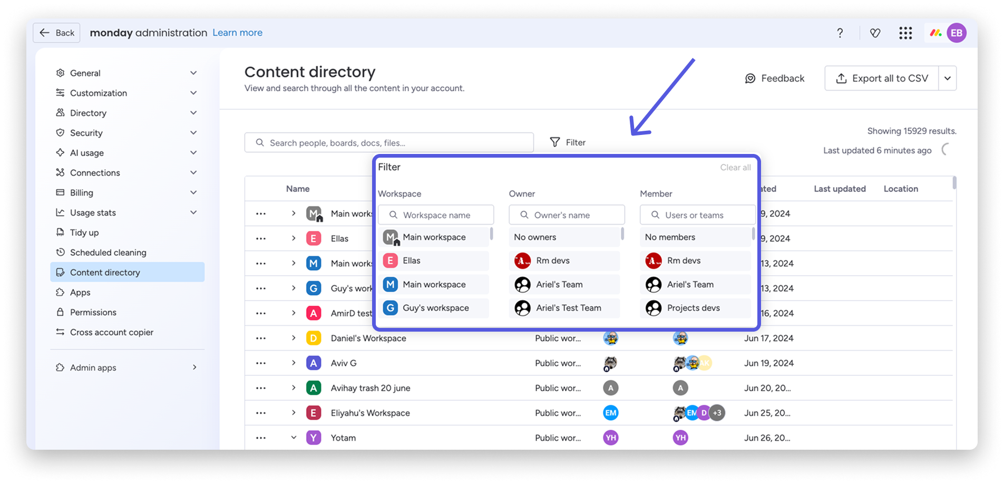The height and width of the screenshot is (484, 1004).
Task: Click Clear all in Filter panel
Action: click(x=735, y=167)
